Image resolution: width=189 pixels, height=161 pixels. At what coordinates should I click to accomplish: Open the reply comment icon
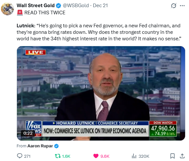(x=20, y=156)
